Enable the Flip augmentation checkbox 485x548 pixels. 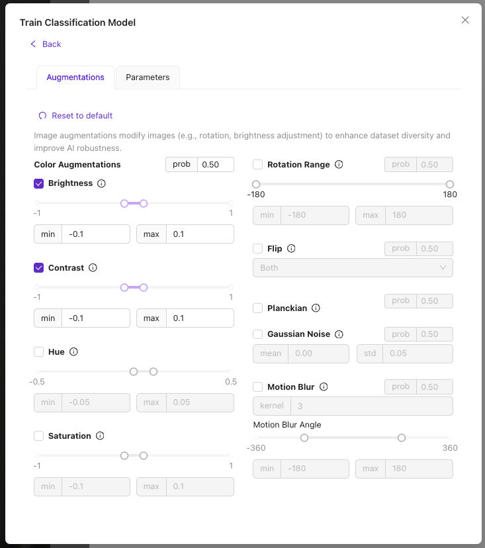pos(257,248)
